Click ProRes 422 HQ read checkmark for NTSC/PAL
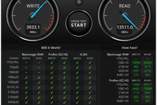The height and width of the screenshot is (105, 157). 64,63
